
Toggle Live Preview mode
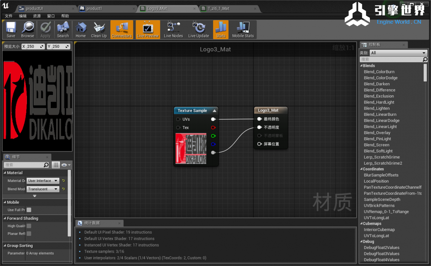coord(148,30)
